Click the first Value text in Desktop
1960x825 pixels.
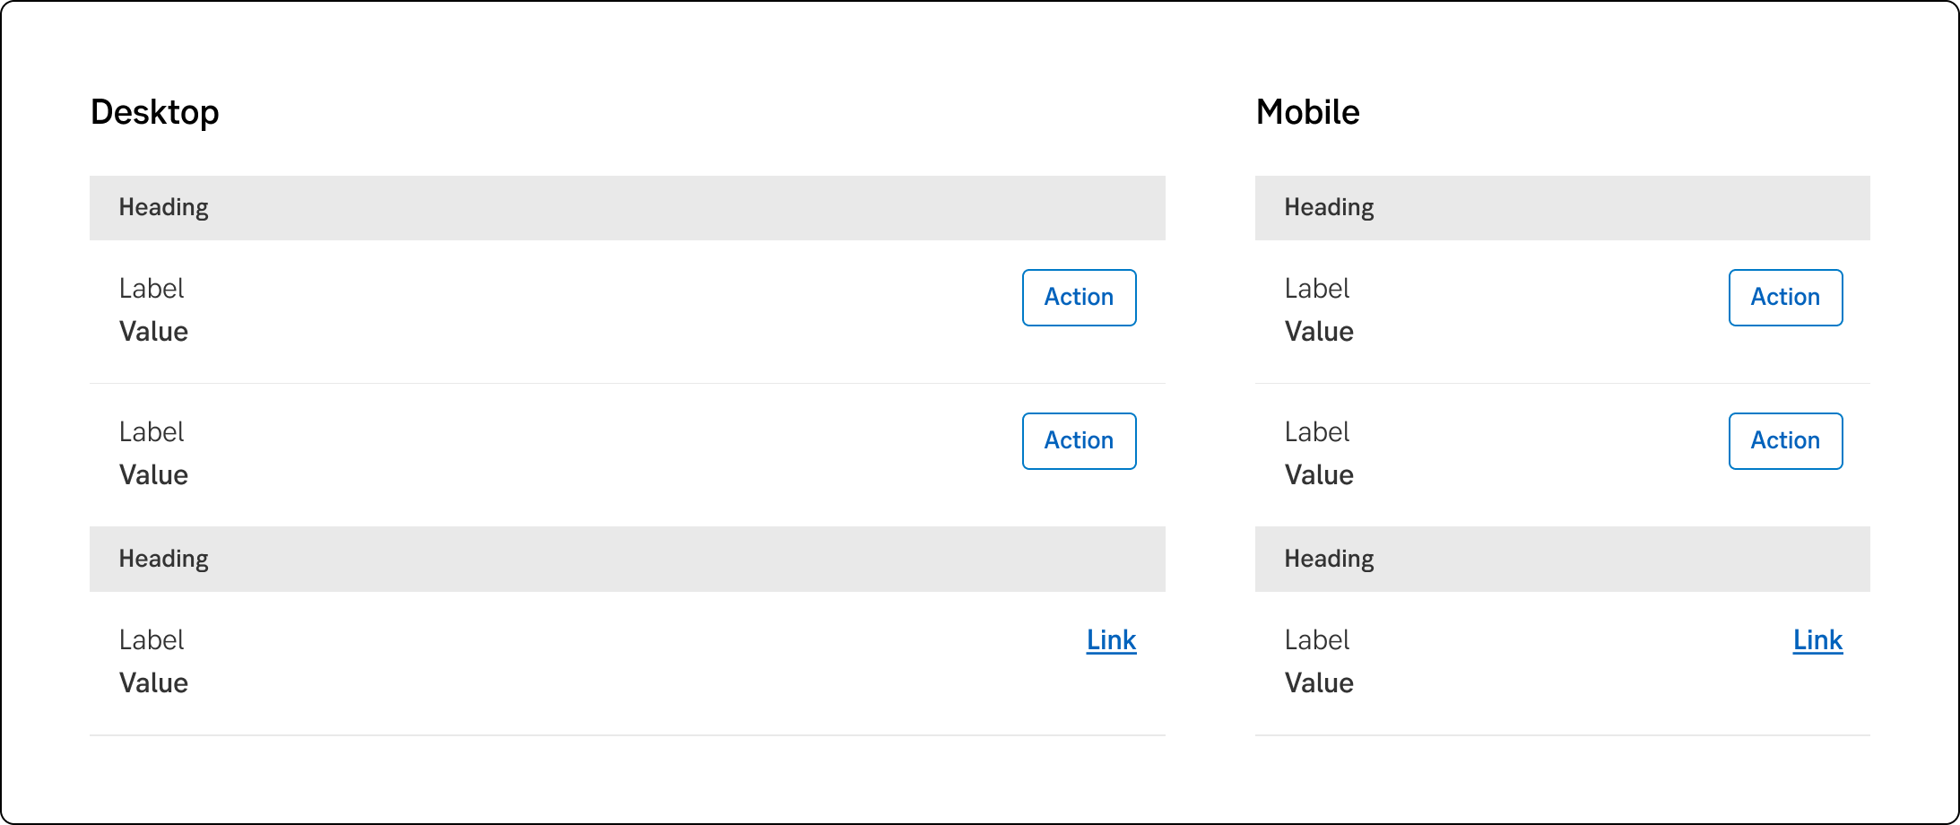pos(153,332)
